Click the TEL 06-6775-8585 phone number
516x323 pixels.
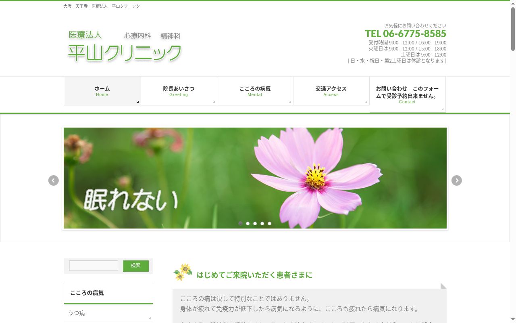[x=406, y=34]
